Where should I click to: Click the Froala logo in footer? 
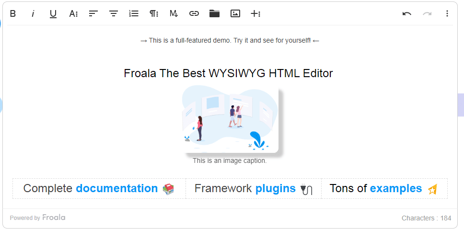54,218
